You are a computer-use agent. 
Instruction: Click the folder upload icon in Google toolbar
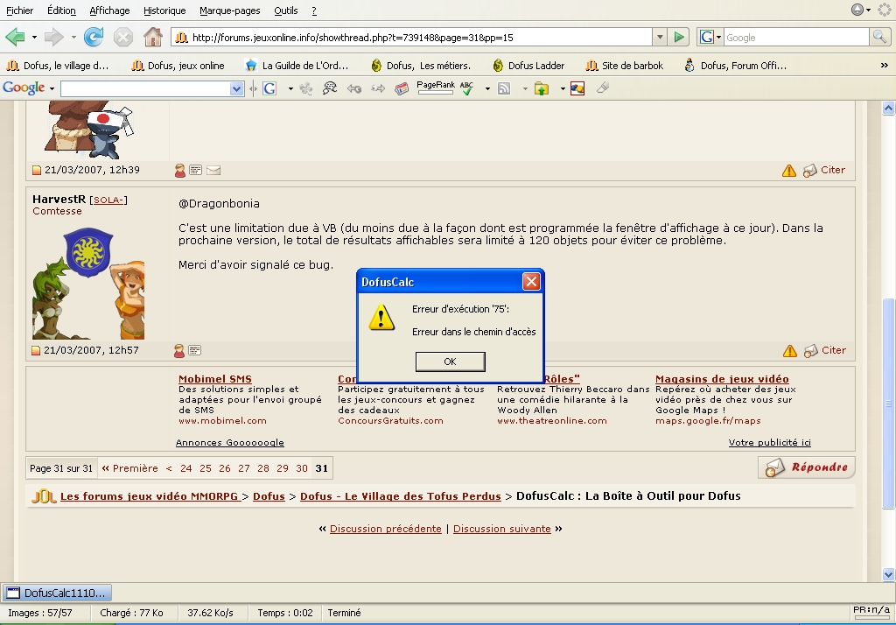(x=541, y=88)
